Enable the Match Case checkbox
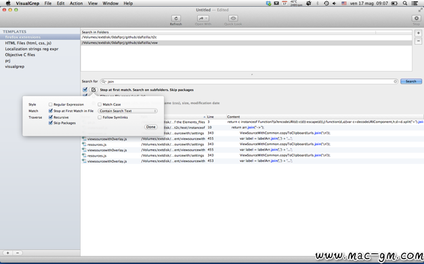This screenshot has height=264, width=424. (x=100, y=105)
